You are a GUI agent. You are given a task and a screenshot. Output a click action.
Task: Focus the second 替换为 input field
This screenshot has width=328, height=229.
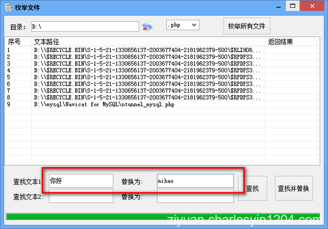point(195,196)
